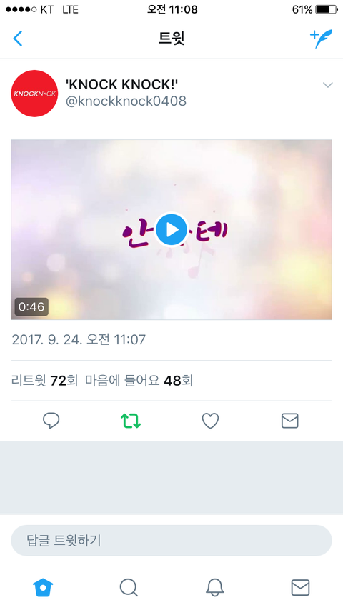Screen dimensions: 343x610
Task: Share the tweet via envelope message icon
Action: tap(289, 421)
